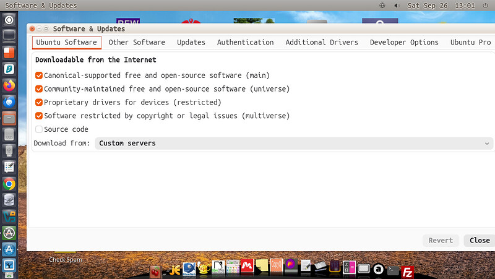Image resolution: width=495 pixels, height=279 pixels.
Task: Enable the Source code checkbox
Action: [x=39, y=129]
